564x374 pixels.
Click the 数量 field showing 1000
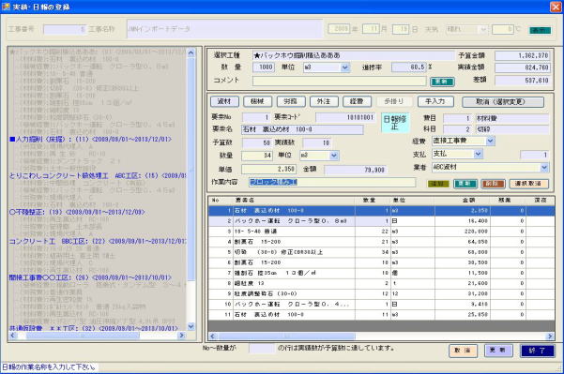point(264,67)
